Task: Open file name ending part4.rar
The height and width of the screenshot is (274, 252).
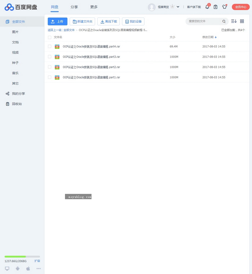Action: click(x=92, y=46)
